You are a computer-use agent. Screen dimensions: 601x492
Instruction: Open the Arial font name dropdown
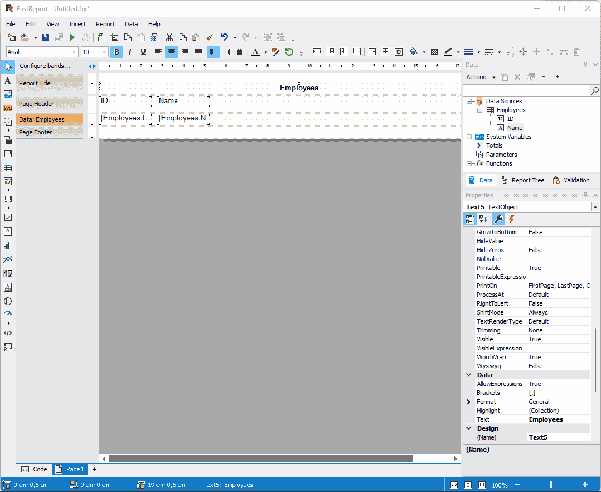click(x=74, y=52)
